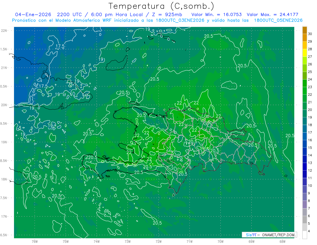Select the "17N" latitude axis label
The height and width of the screenshot is (245, 317).
pos(4,216)
